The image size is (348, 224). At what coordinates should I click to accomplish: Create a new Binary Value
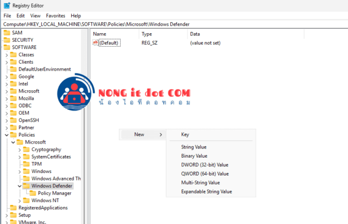[x=194, y=156]
